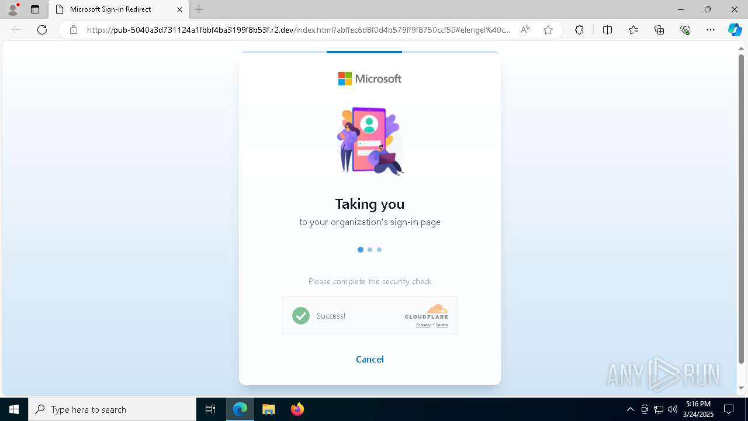748x421 pixels.
Task: Click the Microsoft logo
Action: click(x=370, y=78)
